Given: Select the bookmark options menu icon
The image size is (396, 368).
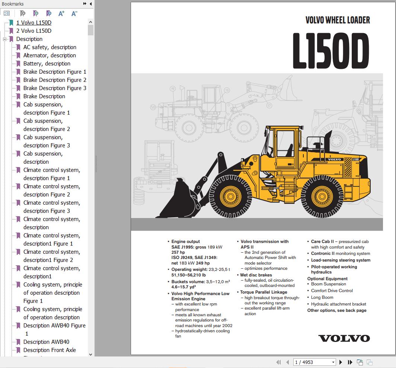Looking at the screenshot, I should 7,13.
